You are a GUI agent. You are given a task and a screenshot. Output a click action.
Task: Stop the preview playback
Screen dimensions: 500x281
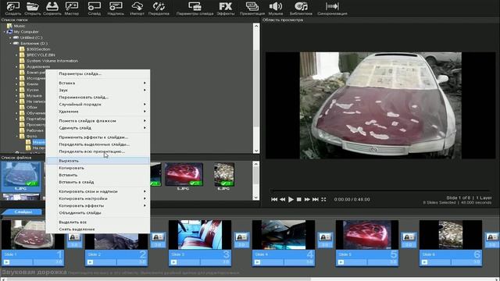point(298,200)
